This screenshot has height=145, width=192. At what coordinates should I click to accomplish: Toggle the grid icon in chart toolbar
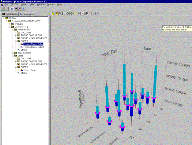[86, 14]
